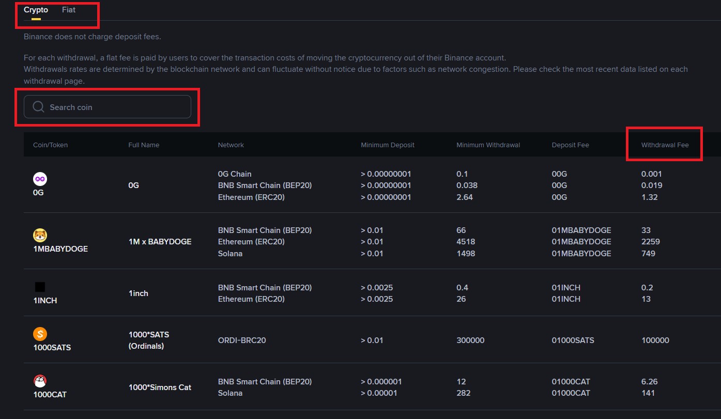
Task: Click full name "1inch"
Action: (138, 293)
